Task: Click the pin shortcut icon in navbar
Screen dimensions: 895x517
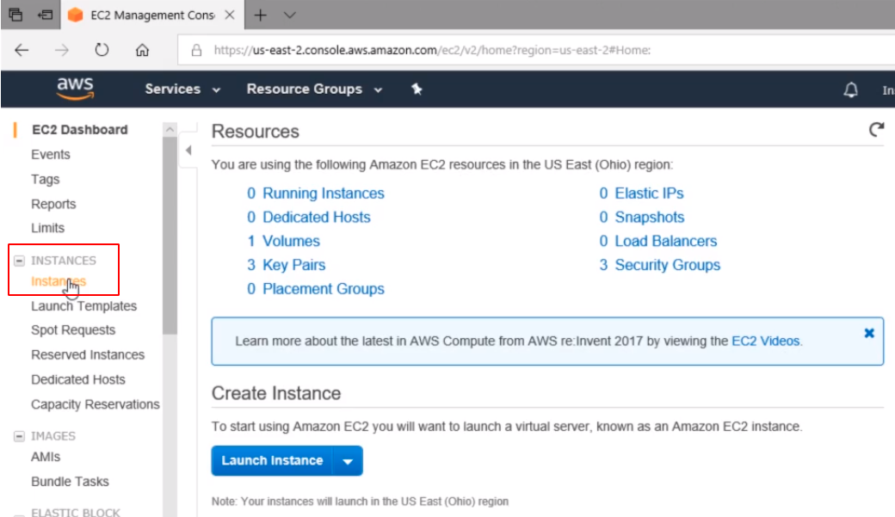Action: tap(417, 89)
